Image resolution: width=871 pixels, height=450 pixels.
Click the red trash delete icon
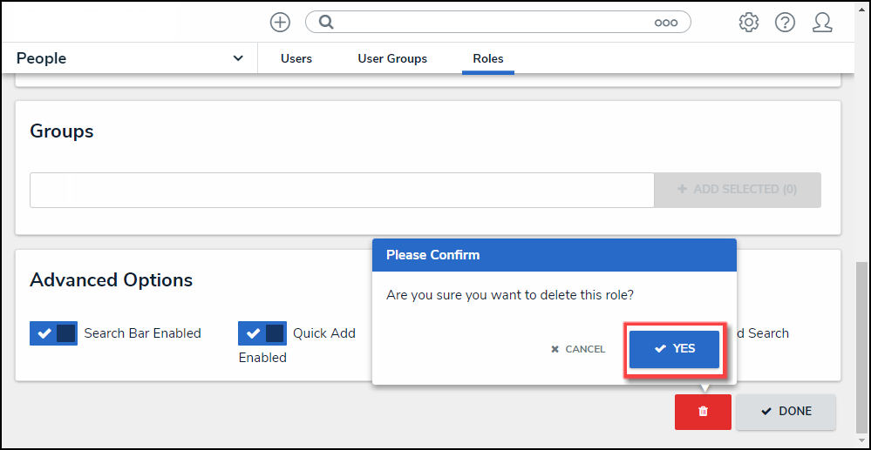pos(703,412)
